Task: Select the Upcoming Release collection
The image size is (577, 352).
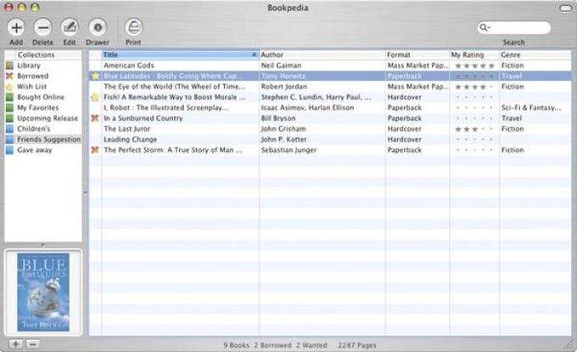Action: pyautogui.click(x=43, y=119)
